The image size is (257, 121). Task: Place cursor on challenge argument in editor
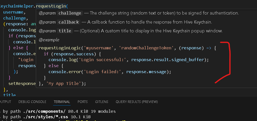click(15, 18)
